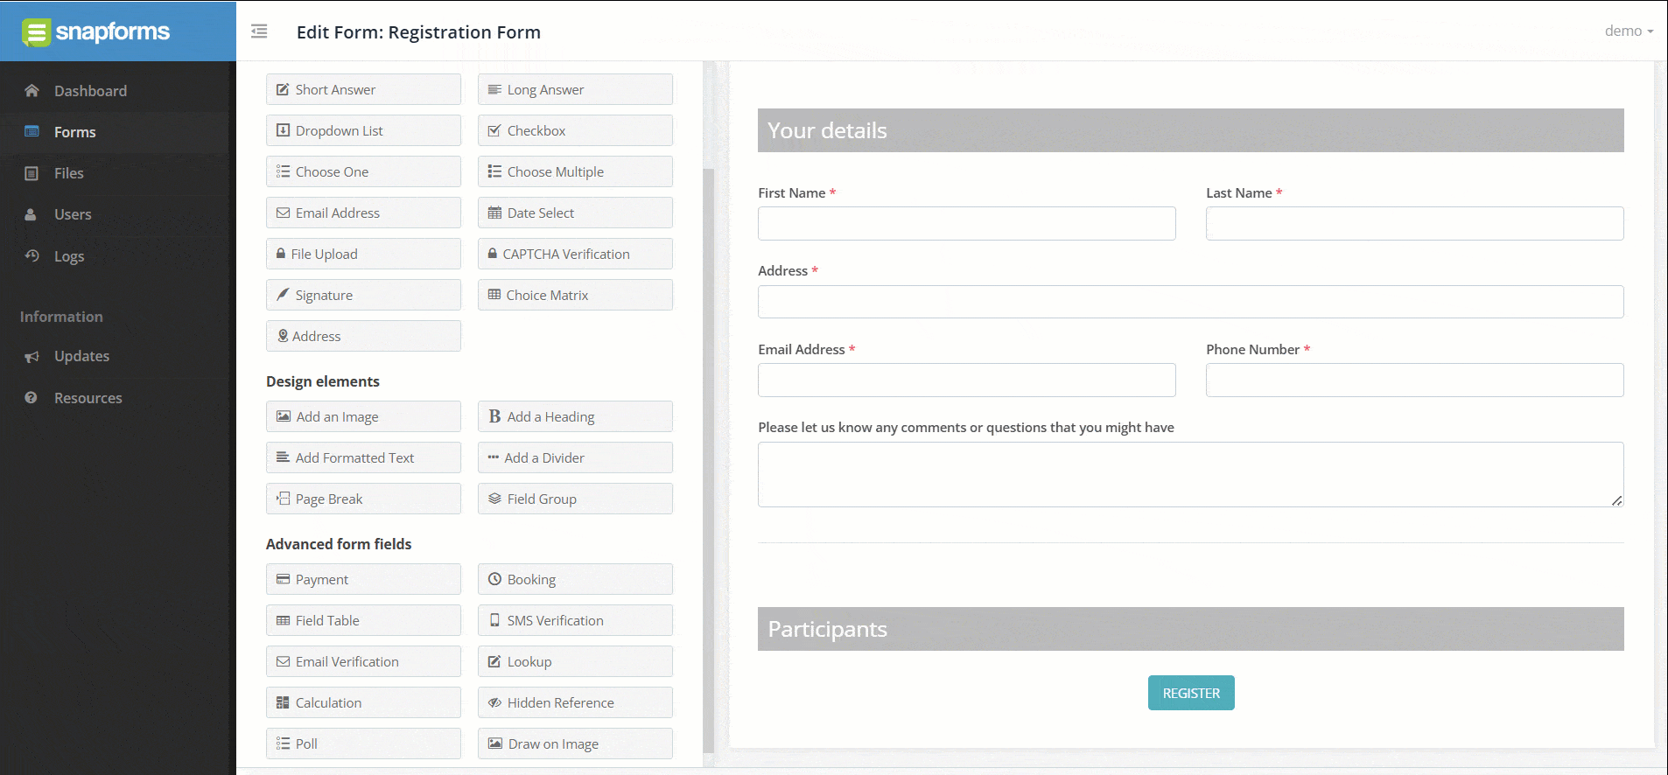Click the Updates megaphone icon
The image size is (1668, 775).
tap(32, 356)
